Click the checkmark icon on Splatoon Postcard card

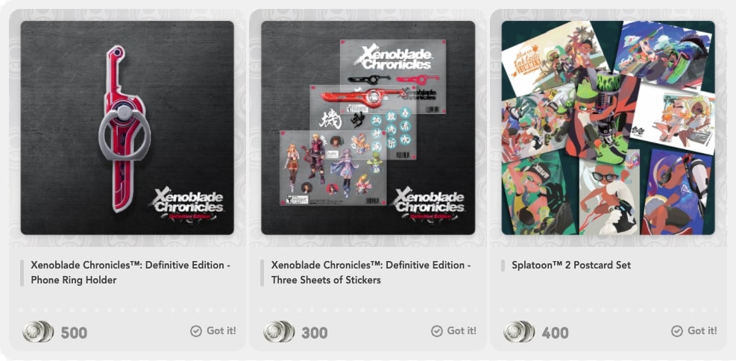(677, 331)
